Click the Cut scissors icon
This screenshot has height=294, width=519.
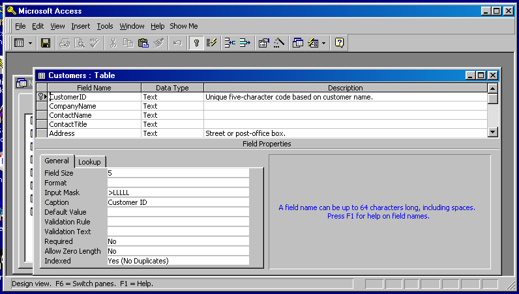click(113, 43)
